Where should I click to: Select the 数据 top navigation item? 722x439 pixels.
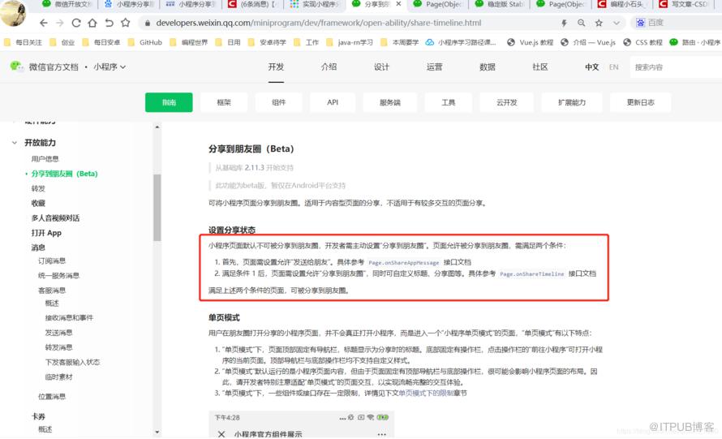coord(488,67)
